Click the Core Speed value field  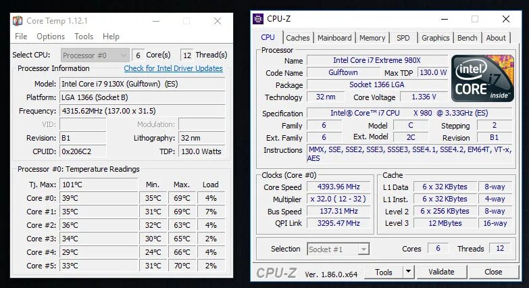[338, 187]
